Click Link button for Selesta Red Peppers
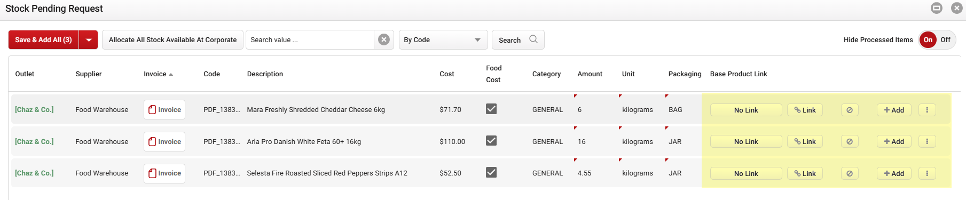This screenshot has height=200, width=966. click(x=805, y=173)
